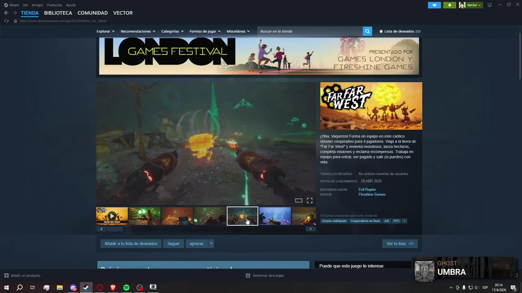Click the London Games Festival banner
Image resolution: width=522 pixels, height=293 pixels.
click(x=259, y=56)
